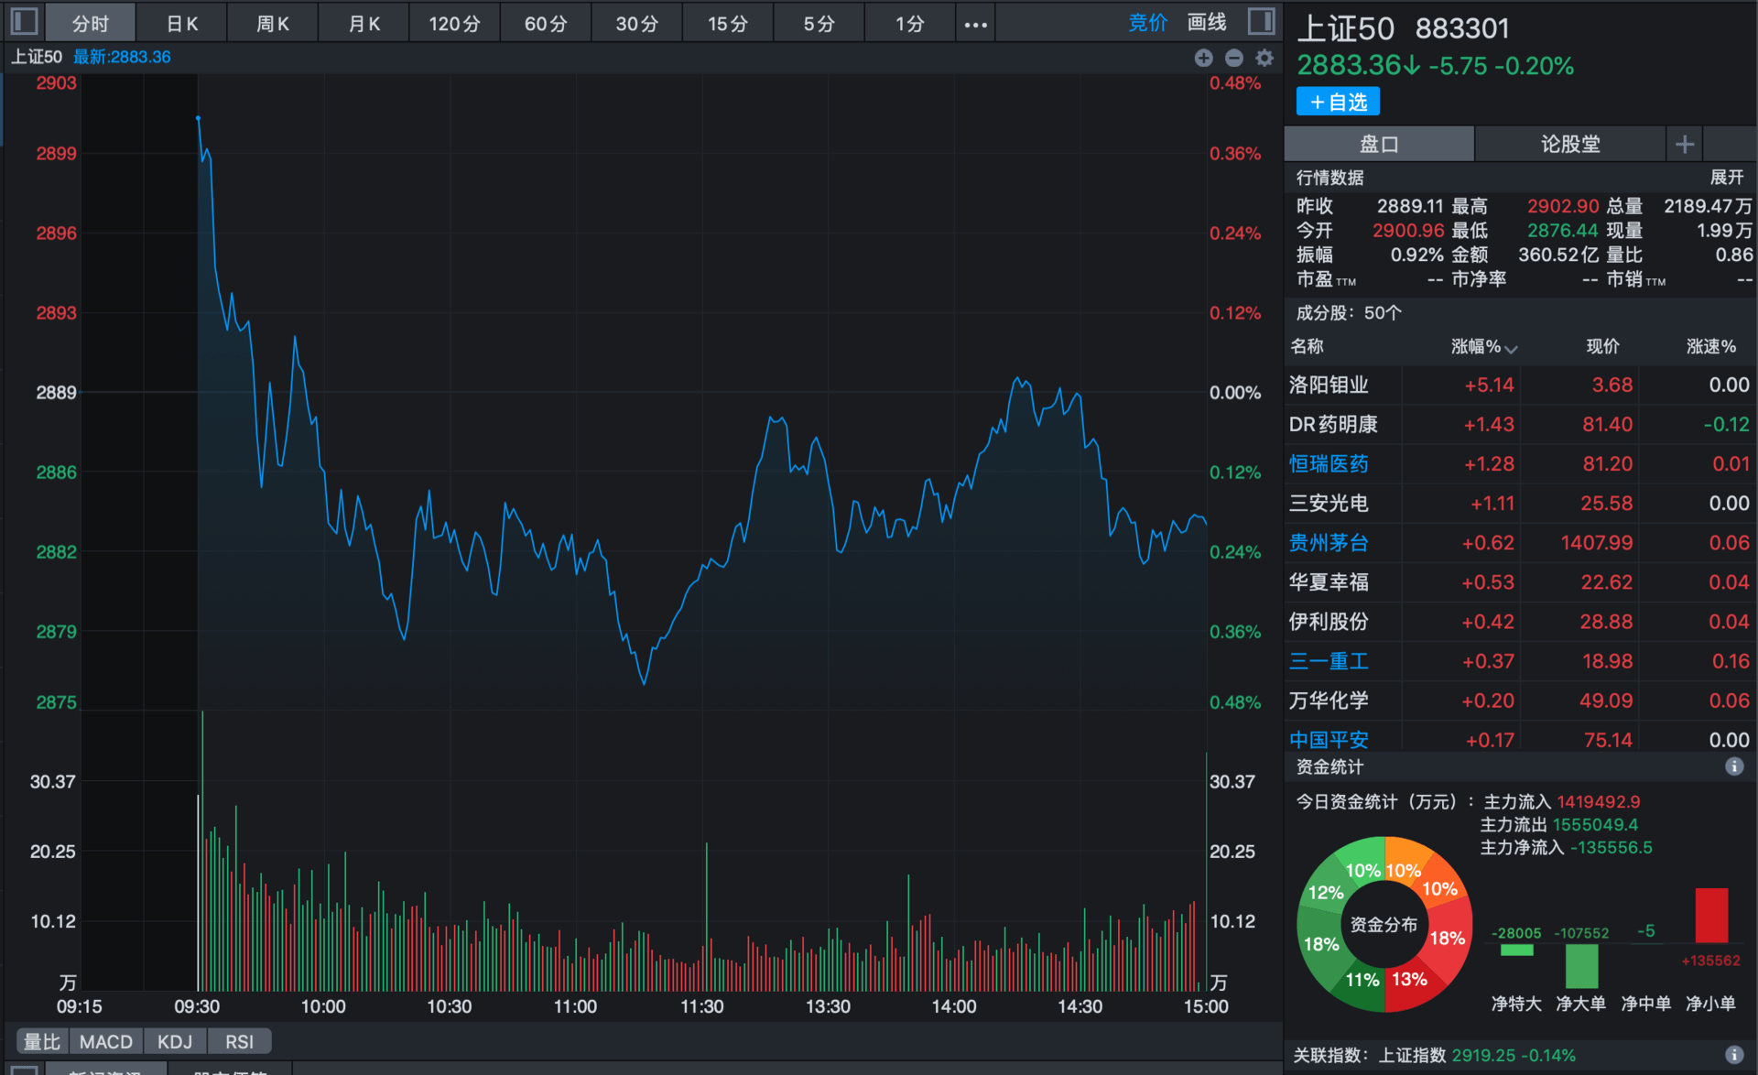The image size is (1758, 1075).
Task: Enable MACD indicator
Action: [x=106, y=1041]
